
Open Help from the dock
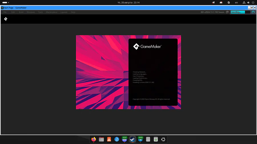click(117, 139)
